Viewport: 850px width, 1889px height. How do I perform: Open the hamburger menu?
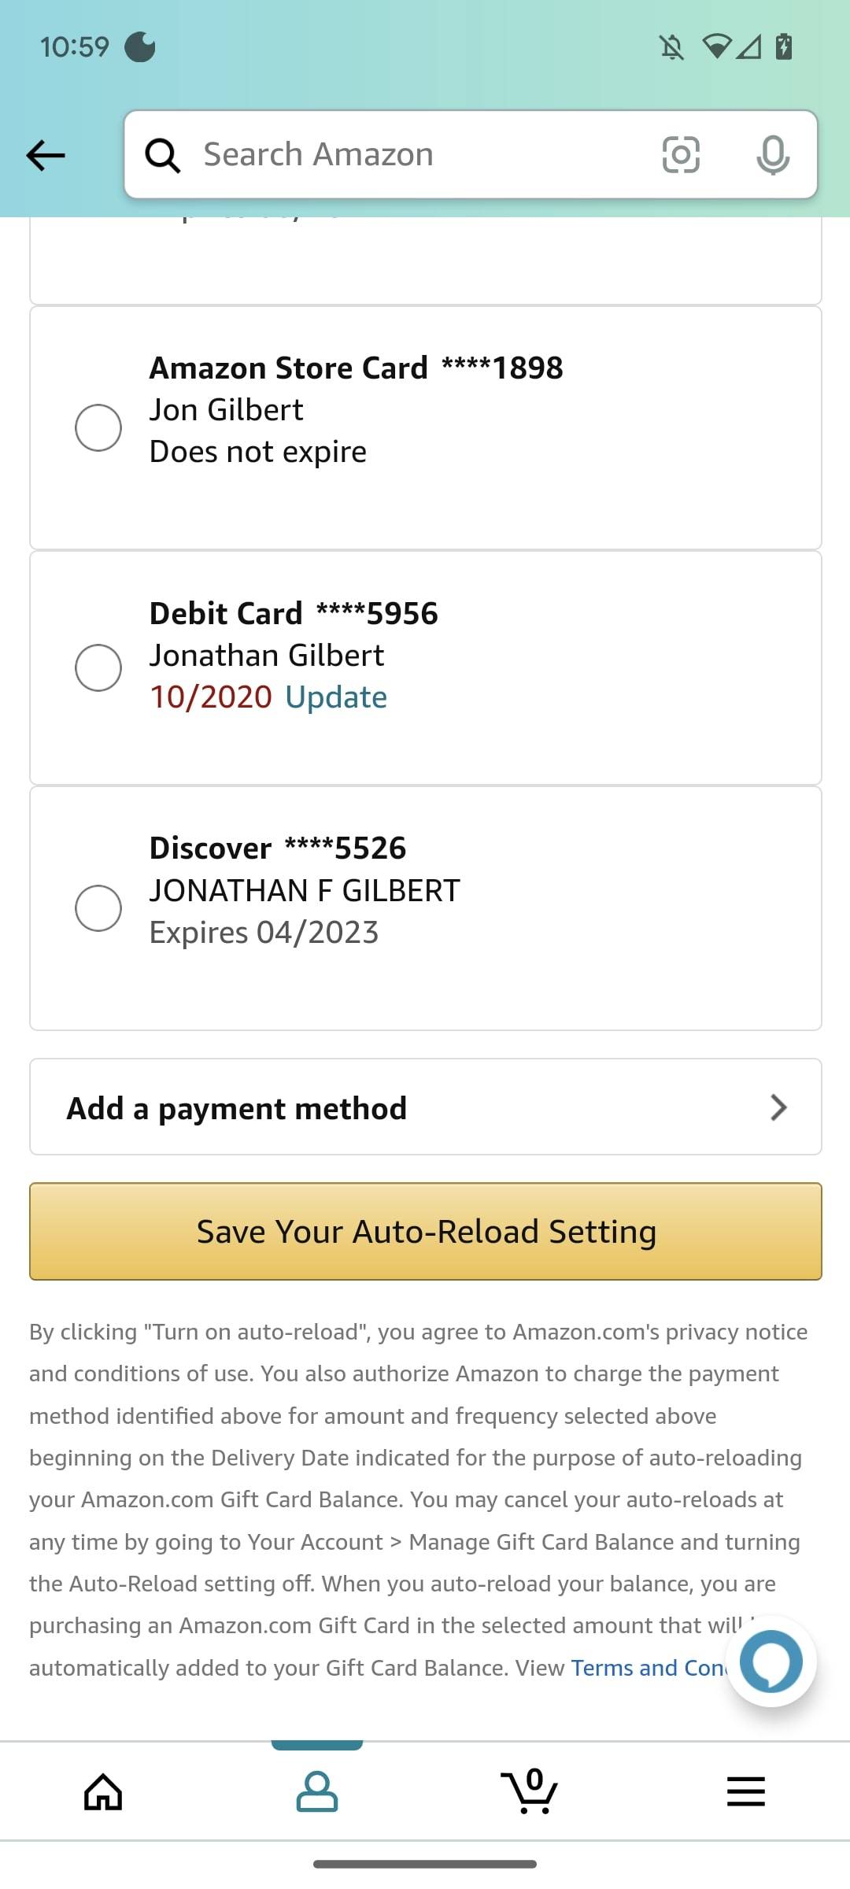click(x=745, y=1791)
